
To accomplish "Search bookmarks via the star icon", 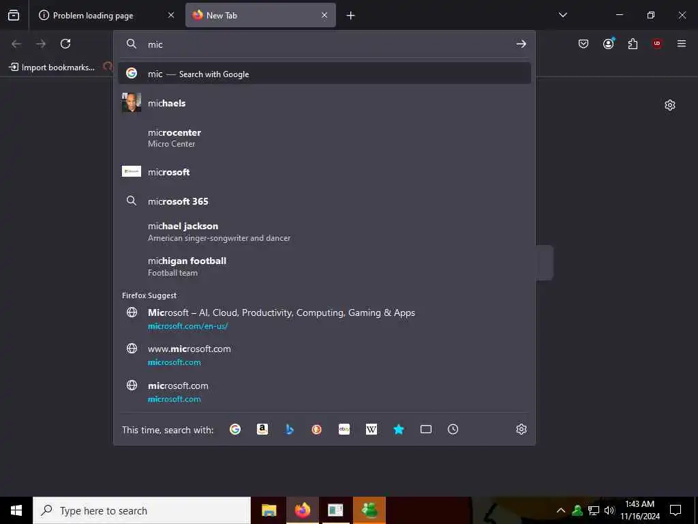I will point(398,429).
